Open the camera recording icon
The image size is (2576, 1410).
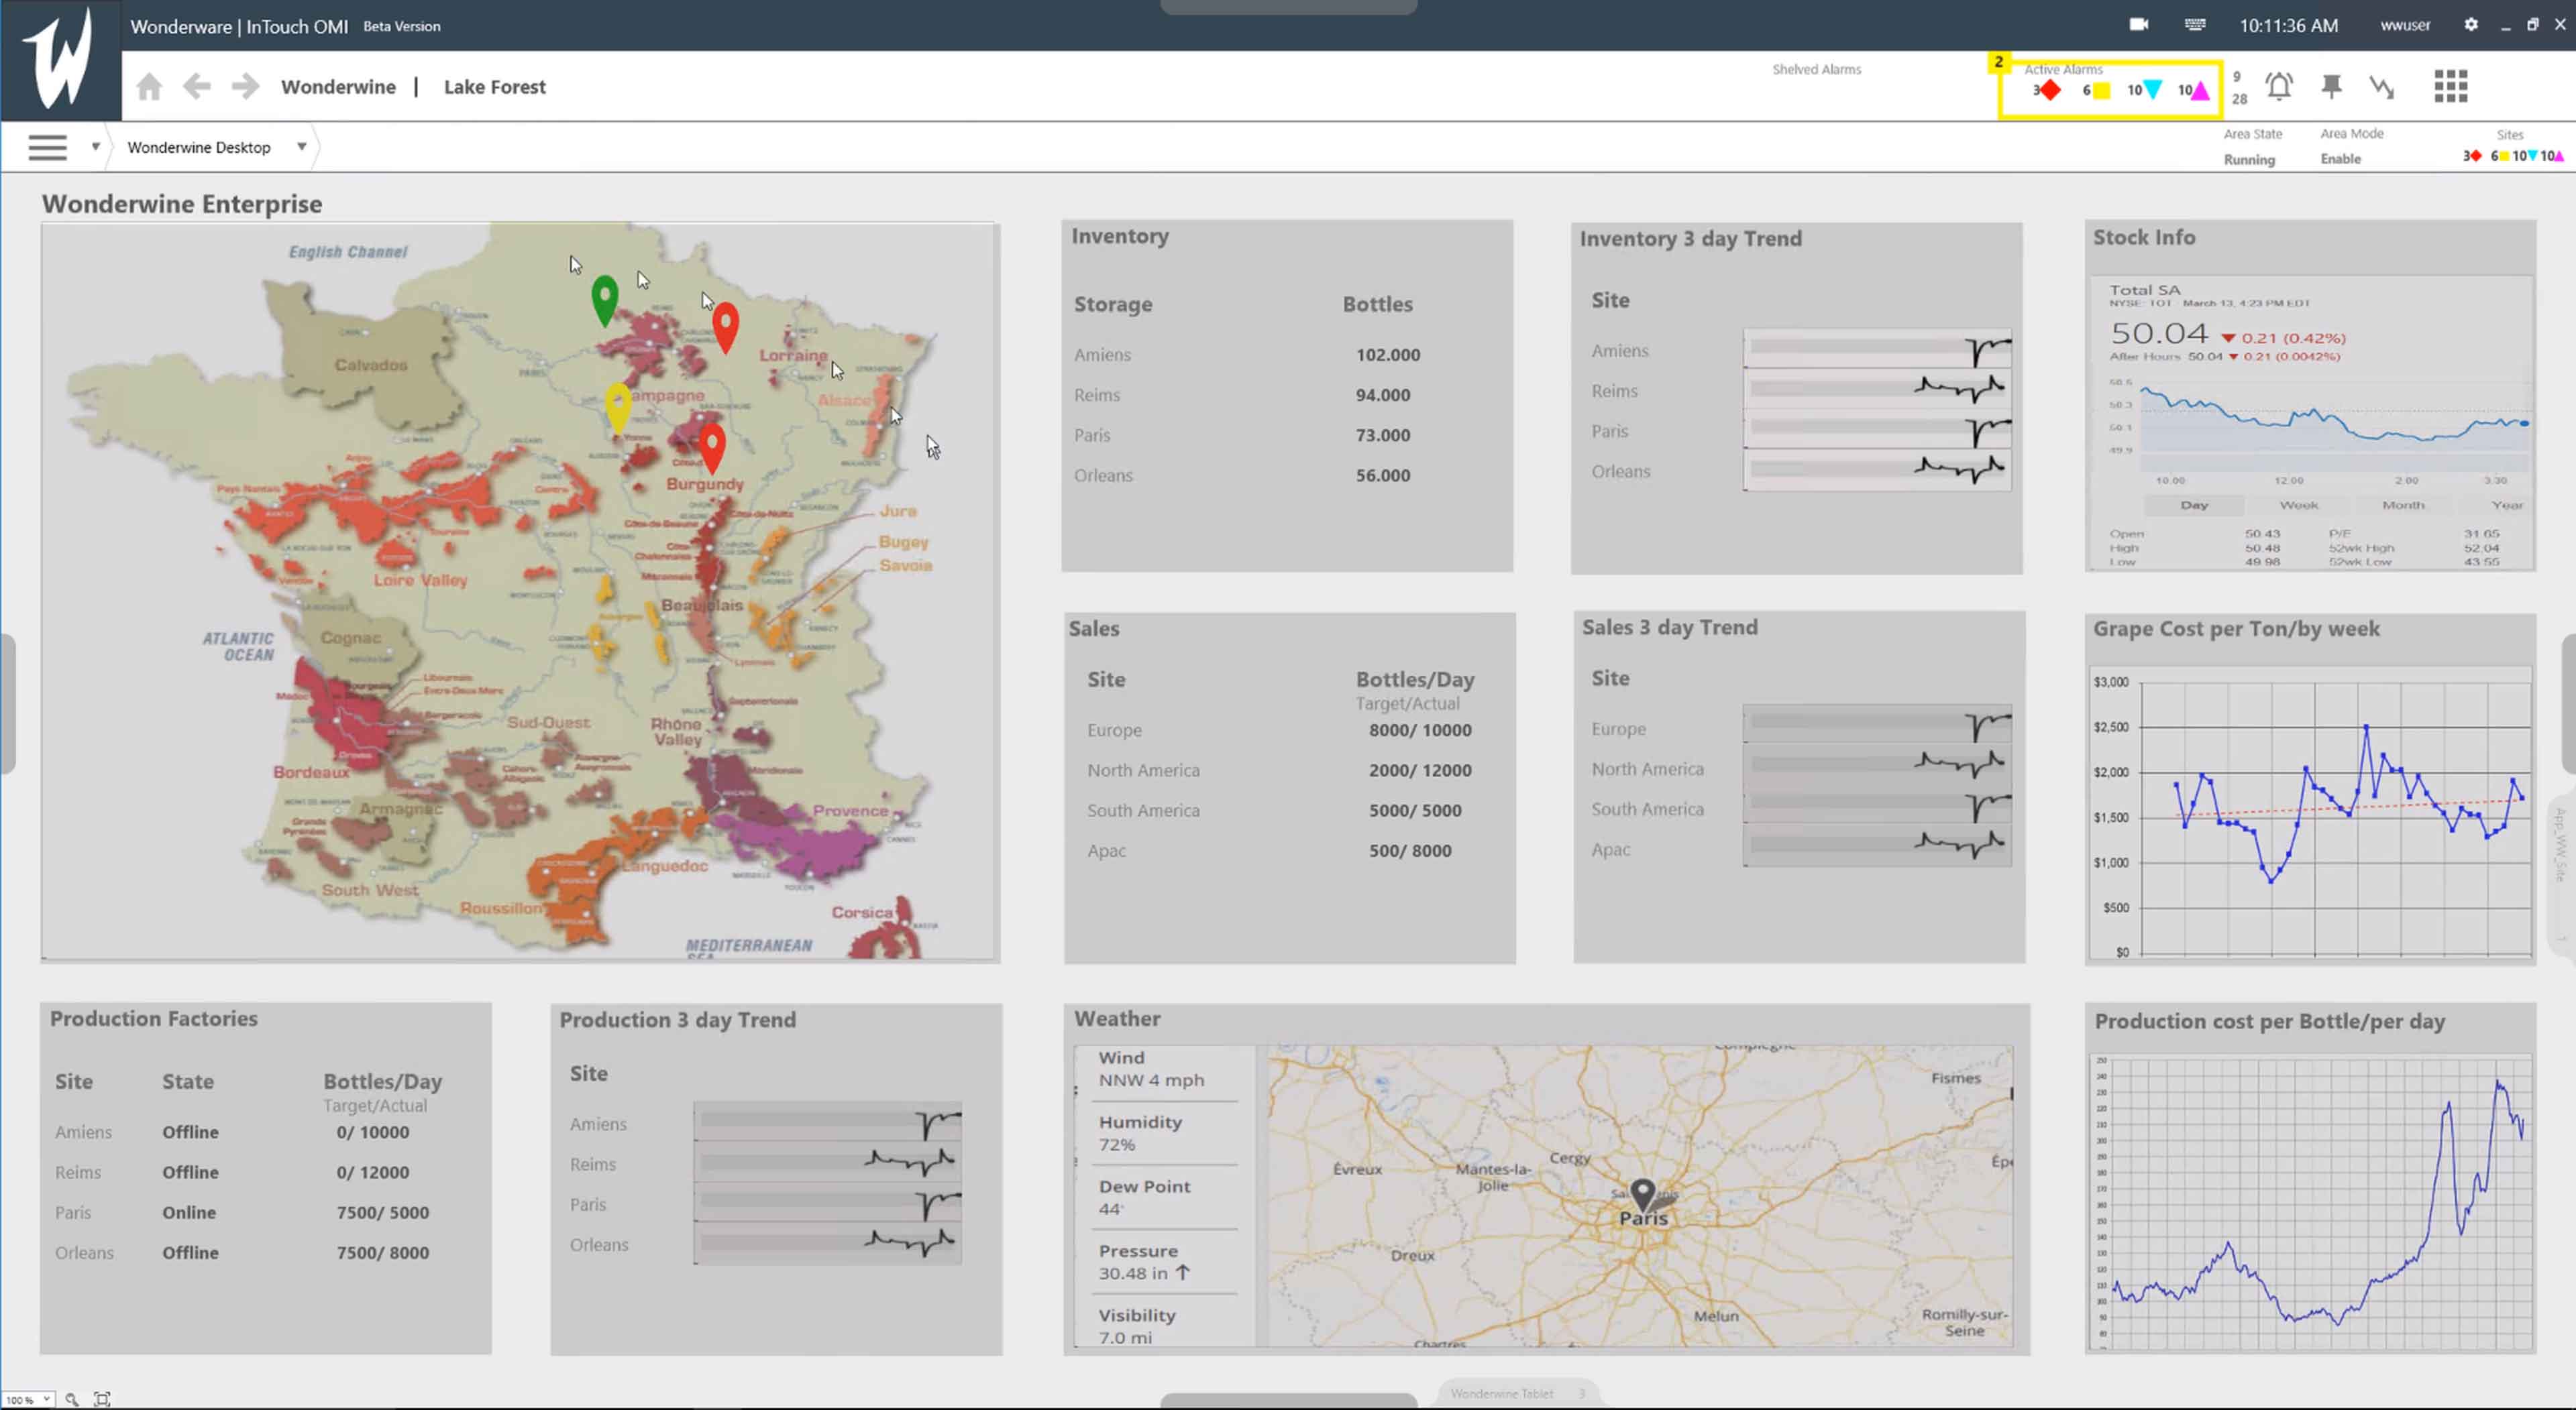[x=2139, y=25]
